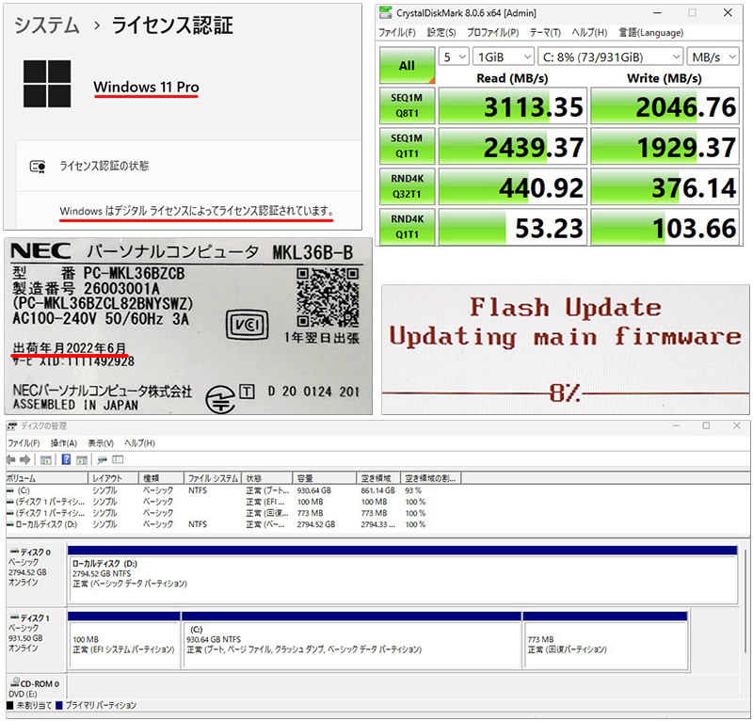
Task: Click the drive icon of ローカルディスク (D:) row
Action: (10, 524)
